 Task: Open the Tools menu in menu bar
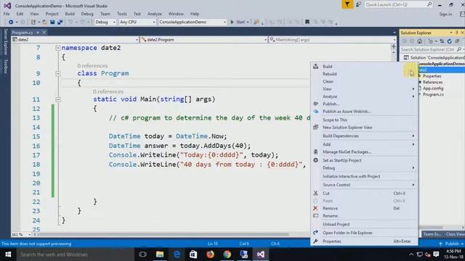pos(121,14)
